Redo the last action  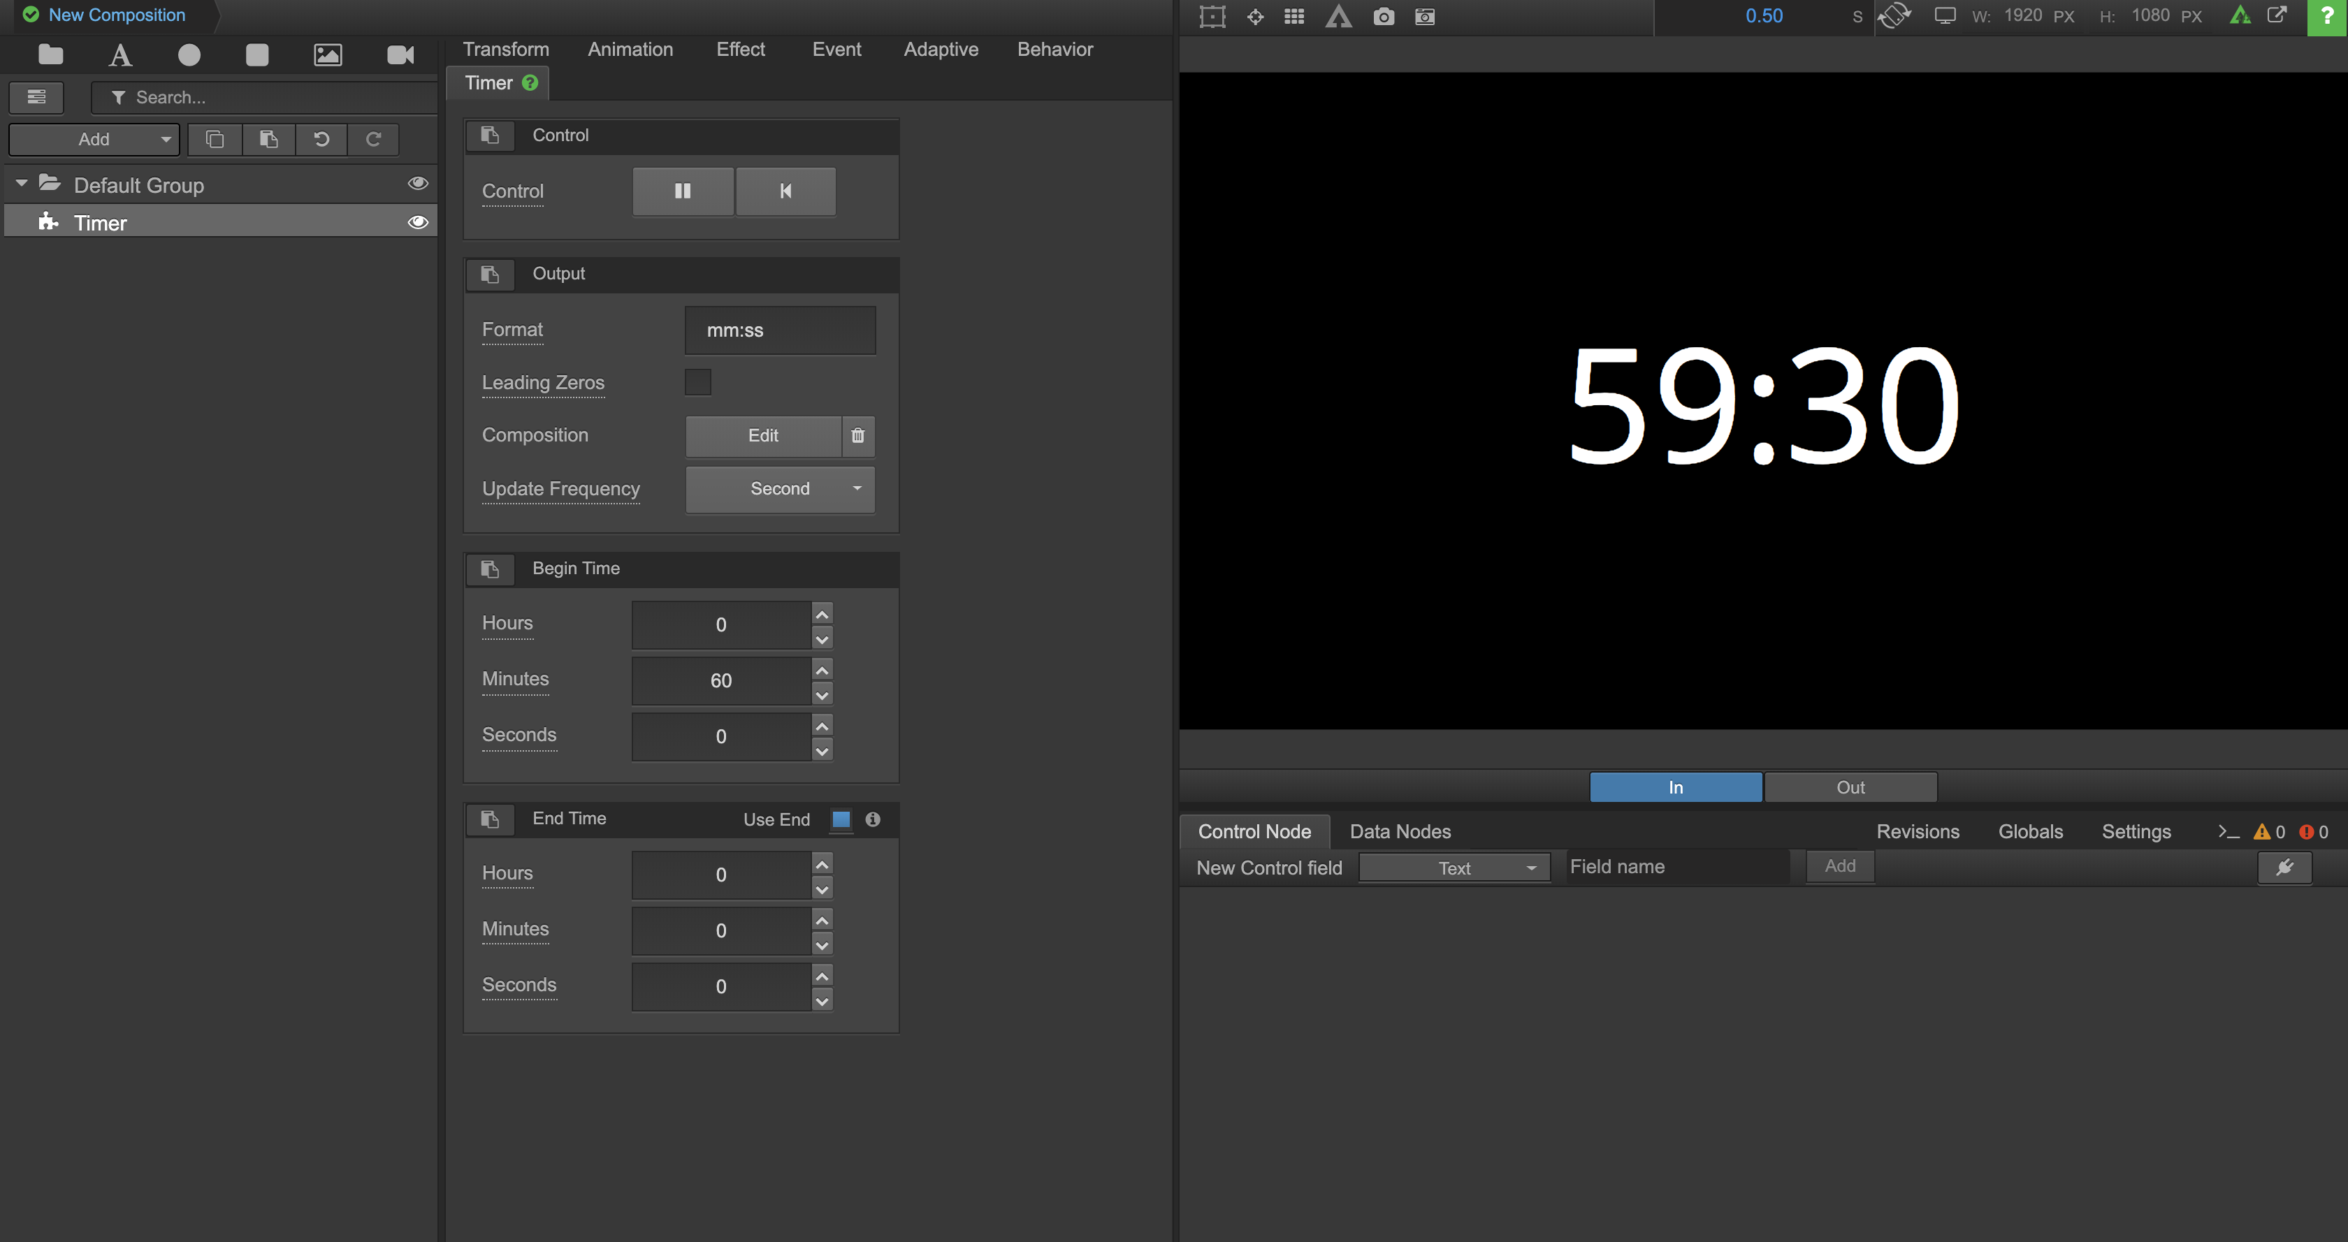tap(372, 140)
